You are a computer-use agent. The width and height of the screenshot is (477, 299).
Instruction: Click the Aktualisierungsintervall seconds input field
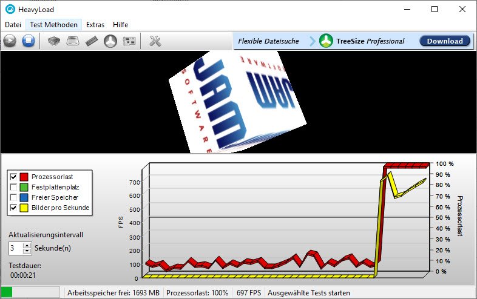coord(16,248)
